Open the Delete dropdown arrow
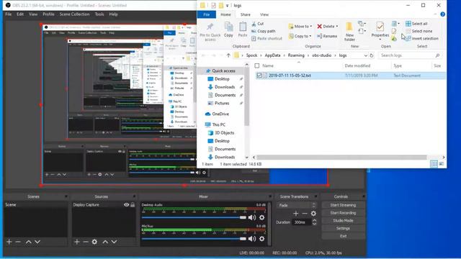The image size is (461, 259). [337, 27]
